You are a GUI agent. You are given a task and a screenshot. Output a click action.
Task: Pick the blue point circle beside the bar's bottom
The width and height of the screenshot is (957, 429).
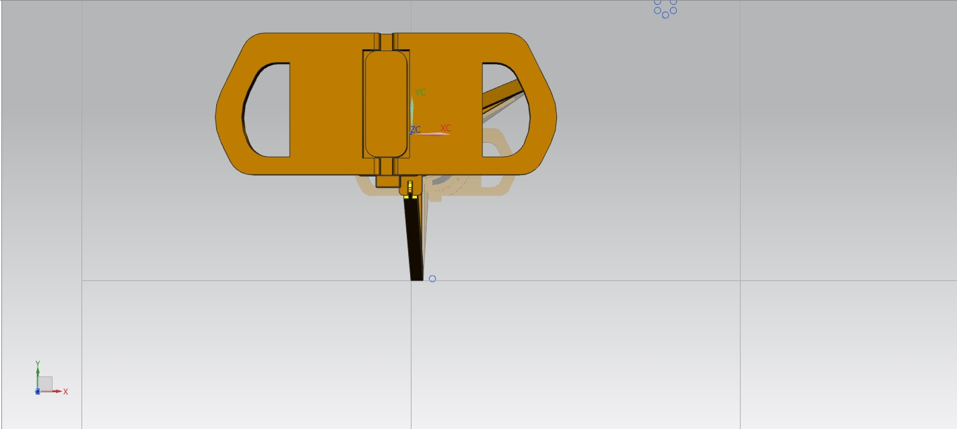click(x=432, y=279)
